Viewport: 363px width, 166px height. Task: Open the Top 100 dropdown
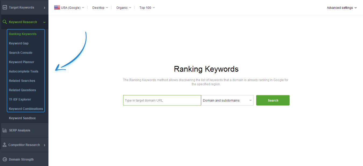pos(147,8)
